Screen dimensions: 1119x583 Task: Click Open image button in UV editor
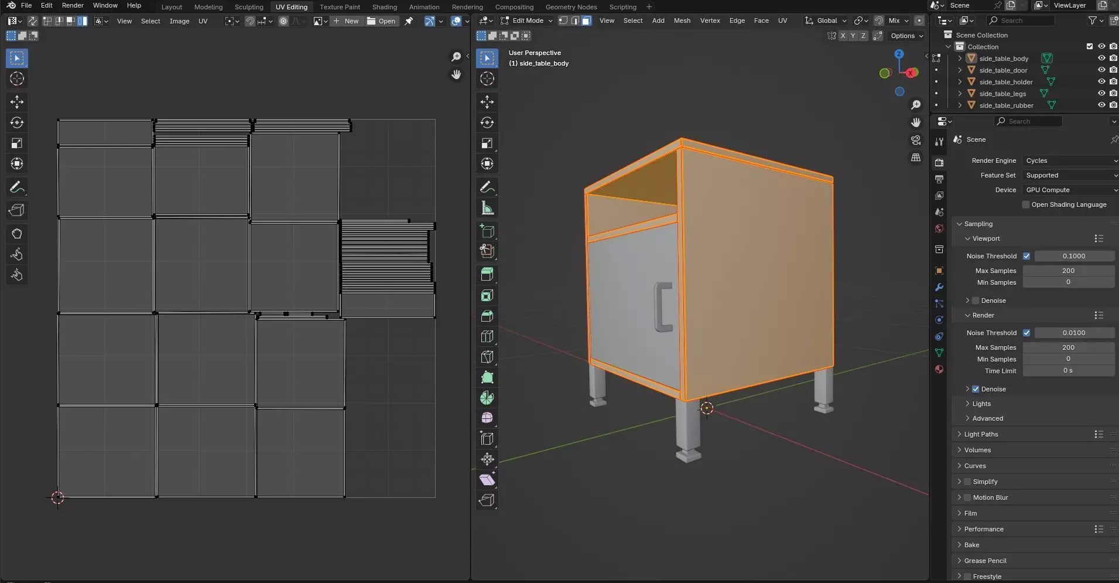[381, 21]
